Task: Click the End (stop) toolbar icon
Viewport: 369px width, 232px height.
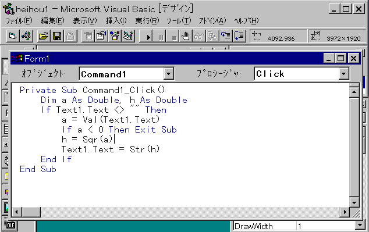Action: 173,36
